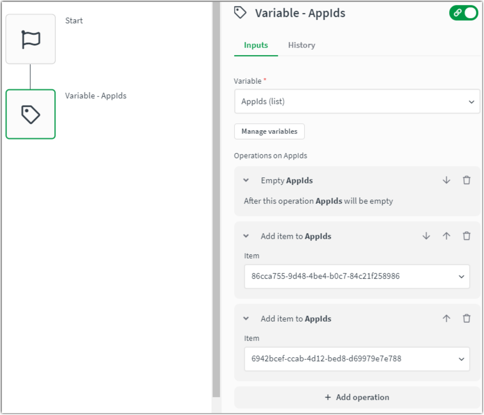Open the AppIds (list) variable dropdown
The width and height of the screenshot is (484, 415).
[357, 102]
